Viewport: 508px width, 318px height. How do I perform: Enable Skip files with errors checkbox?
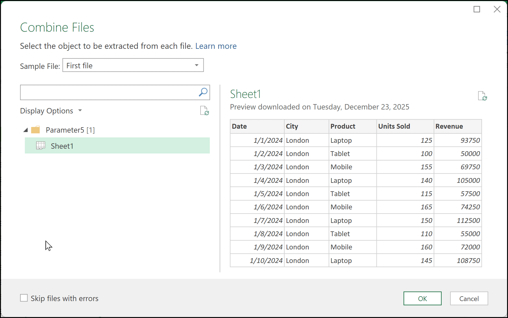coord(24,298)
